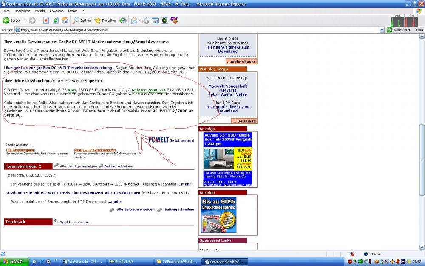Viewport: 425px width, 266px height.
Task: Open the Zurück history dropdown arrow
Action: click(x=24, y=20)
